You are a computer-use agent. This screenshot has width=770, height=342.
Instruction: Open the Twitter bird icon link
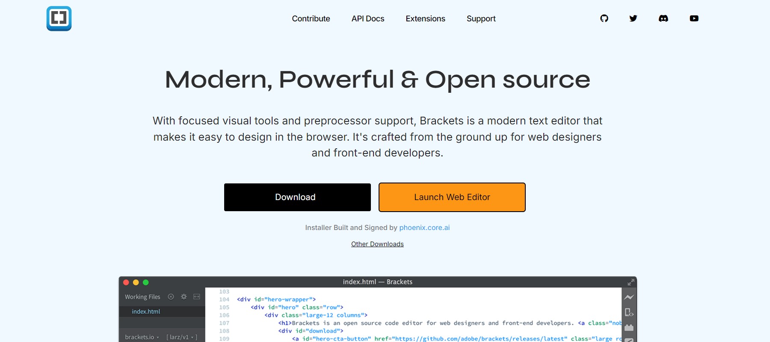coord(633,18)
